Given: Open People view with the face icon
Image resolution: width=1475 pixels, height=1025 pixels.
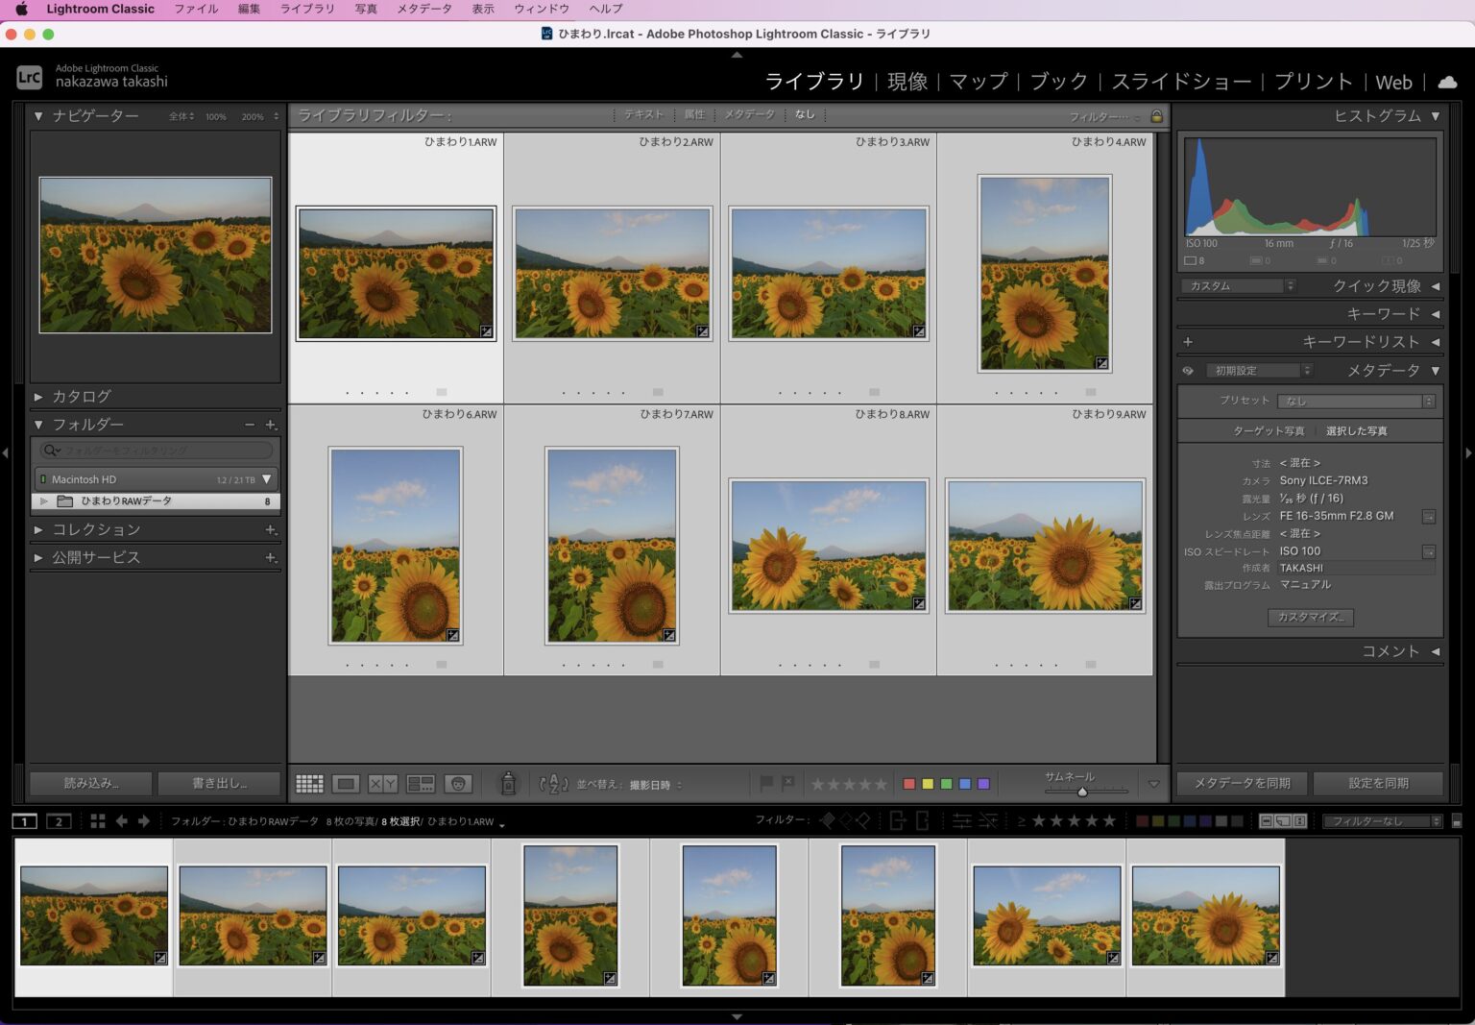Looking at the screenshot, I should (458, 784).
